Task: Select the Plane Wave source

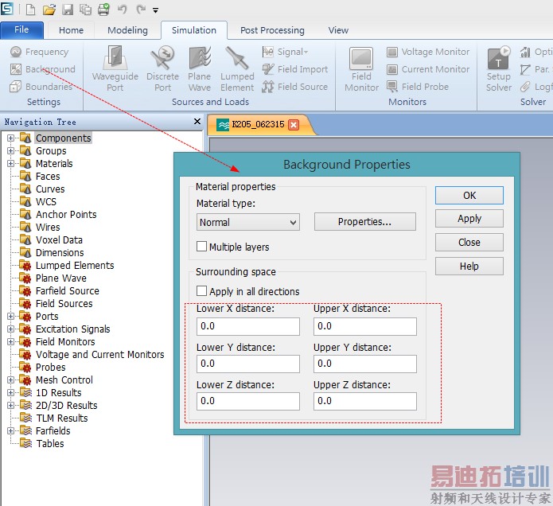Action: 200,68
